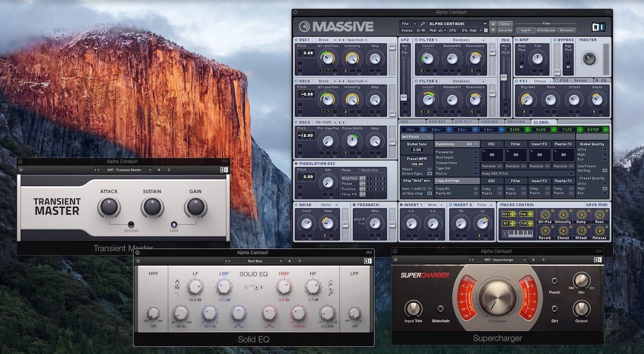Viewport: 644px width, 354px height.
Task: Open Solid EQ Rock Bass preset dropdown
Action: pos(257,261)
